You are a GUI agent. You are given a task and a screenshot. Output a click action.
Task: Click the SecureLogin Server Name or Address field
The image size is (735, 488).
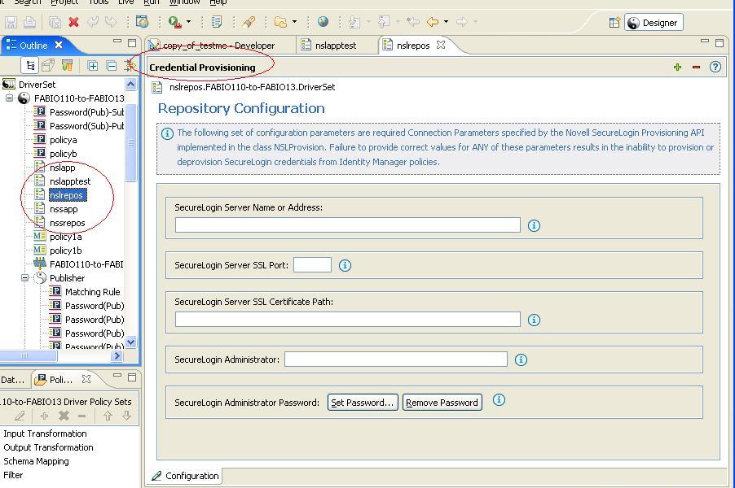[x=347, y=224]
